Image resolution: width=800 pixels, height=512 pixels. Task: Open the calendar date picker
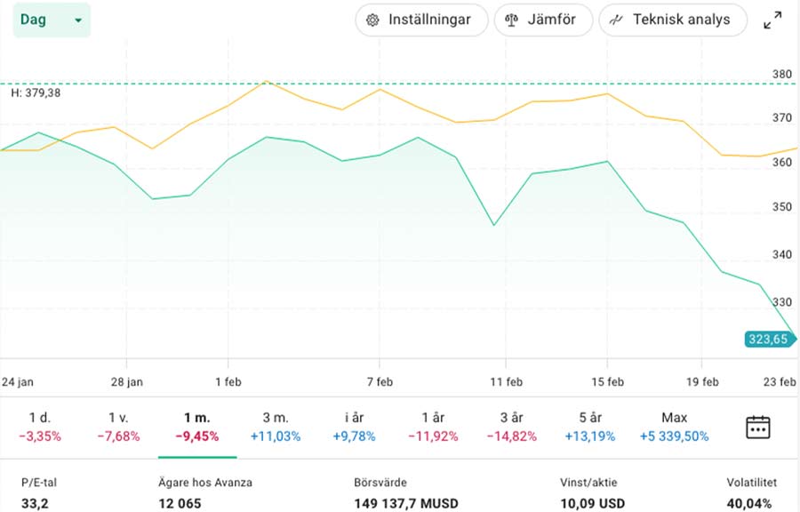[757, 427]
